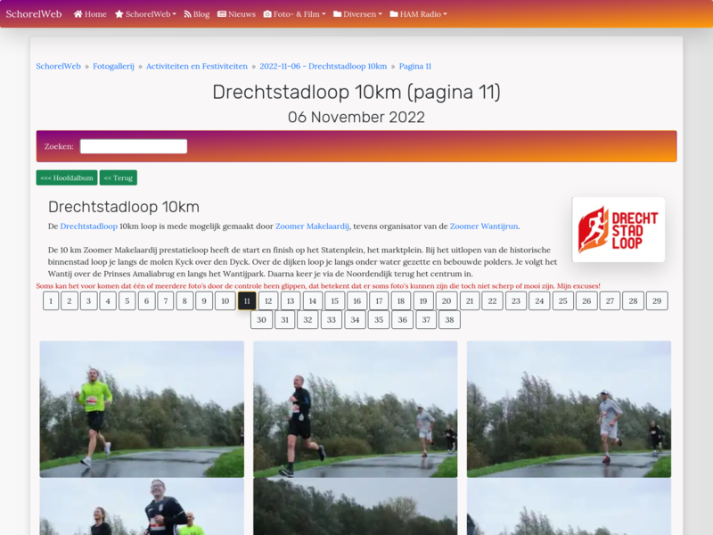
Task: Go to gallery page 34
Action: 355,320
